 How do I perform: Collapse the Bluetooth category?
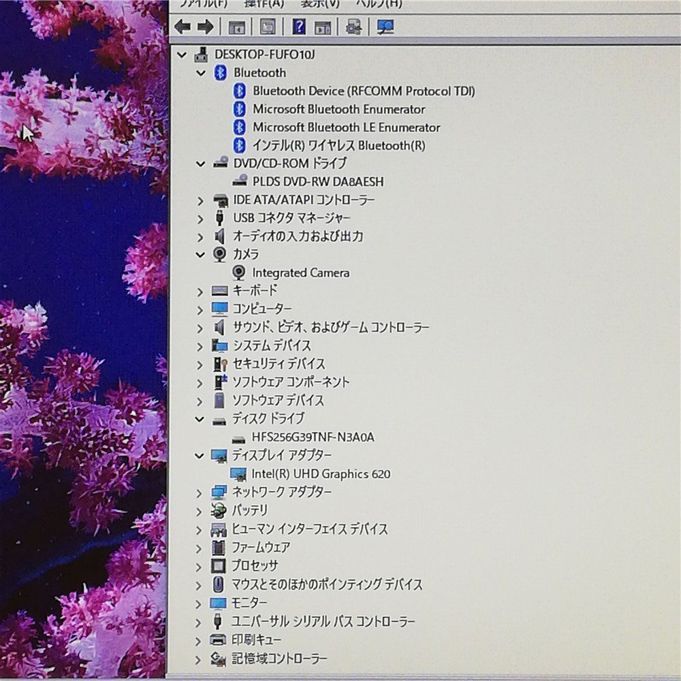[200, 73]
